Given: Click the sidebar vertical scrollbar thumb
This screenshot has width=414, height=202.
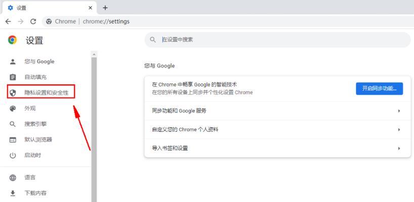Looking at the screenshot, I should click(94, 129).
